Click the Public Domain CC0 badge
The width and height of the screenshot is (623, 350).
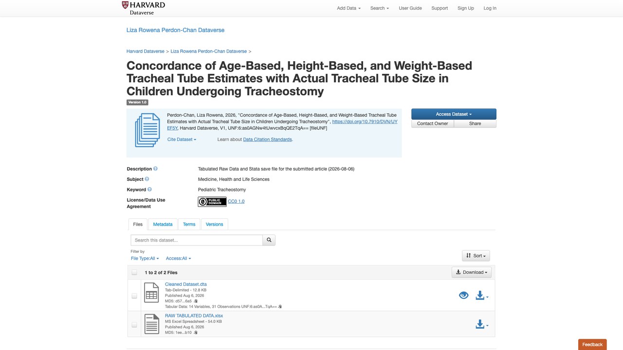[x=212, y=201]
